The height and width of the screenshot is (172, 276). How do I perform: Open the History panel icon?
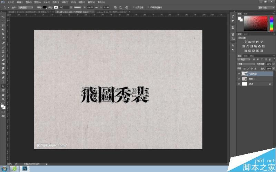pyautogui.click(x=233, y=16)
